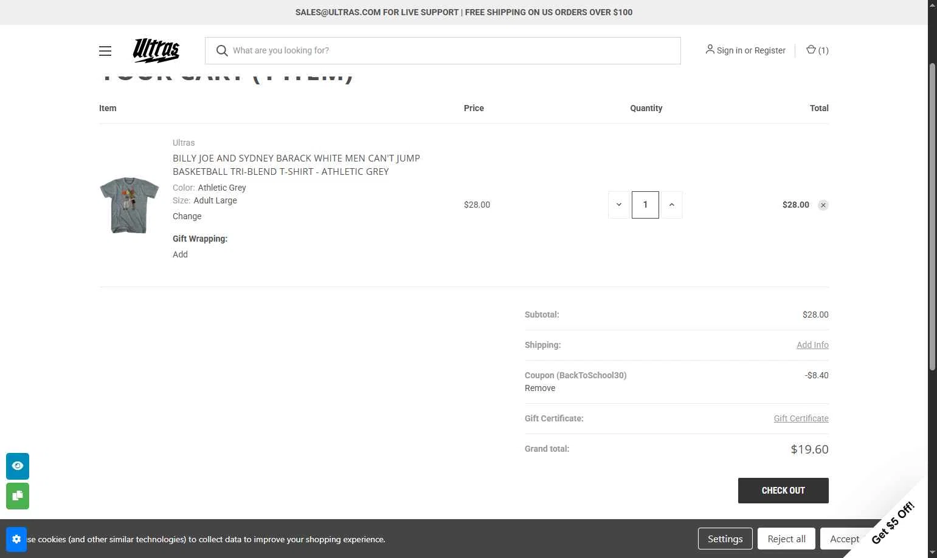
Task: Click the Ultras logo
Action: (156, 50)
